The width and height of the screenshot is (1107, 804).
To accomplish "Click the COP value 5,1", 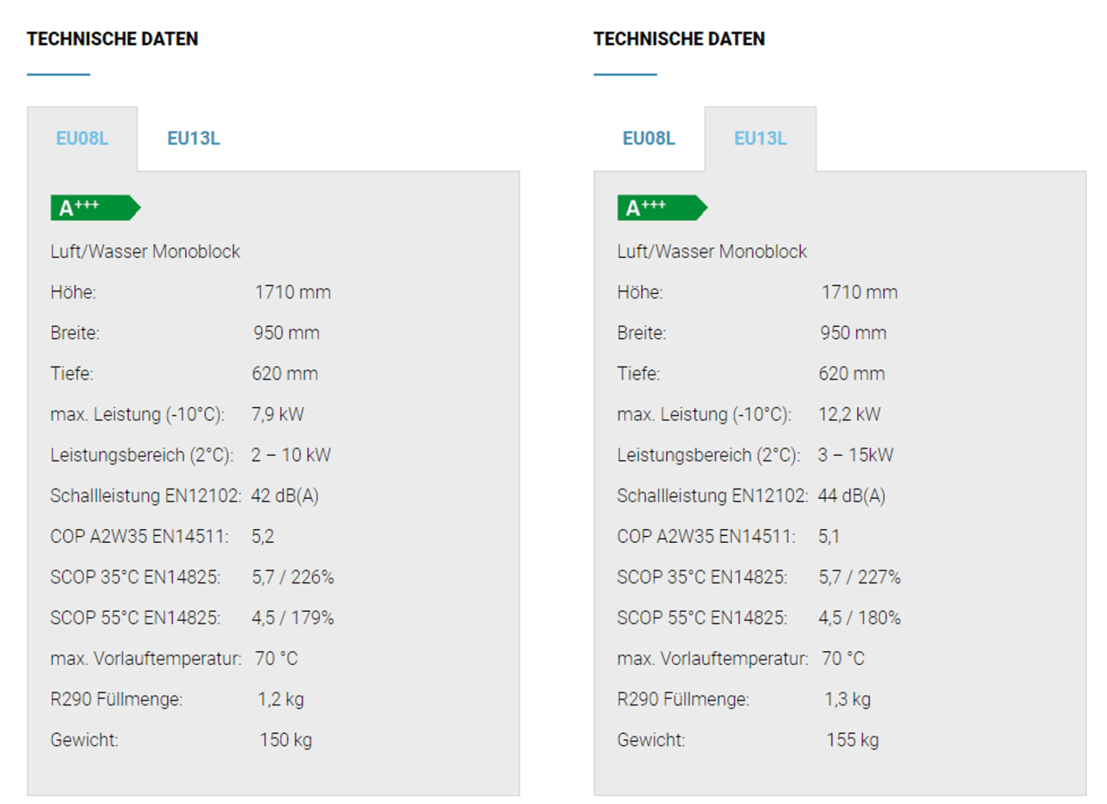I will [x=829, y=537].
